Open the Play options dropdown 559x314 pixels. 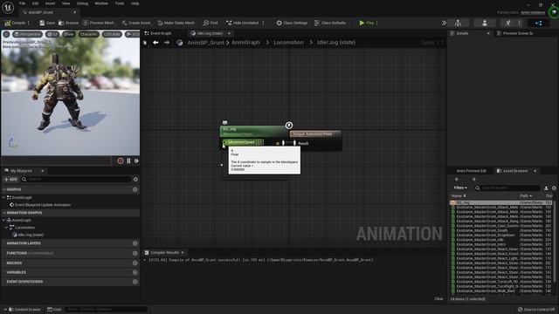[376, 23]
